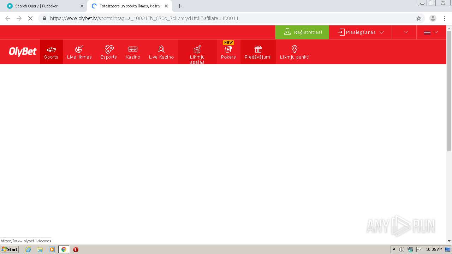Click the scrollbar up arrow
The height and width of the screenshot is (254, 452).
click(449, 28)
